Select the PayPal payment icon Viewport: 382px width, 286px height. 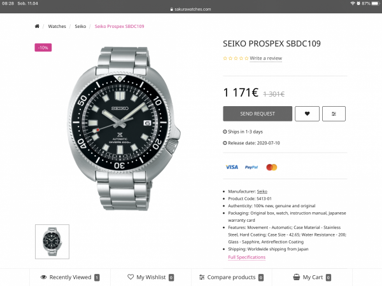pyautogui.click(x=251, y=167)
